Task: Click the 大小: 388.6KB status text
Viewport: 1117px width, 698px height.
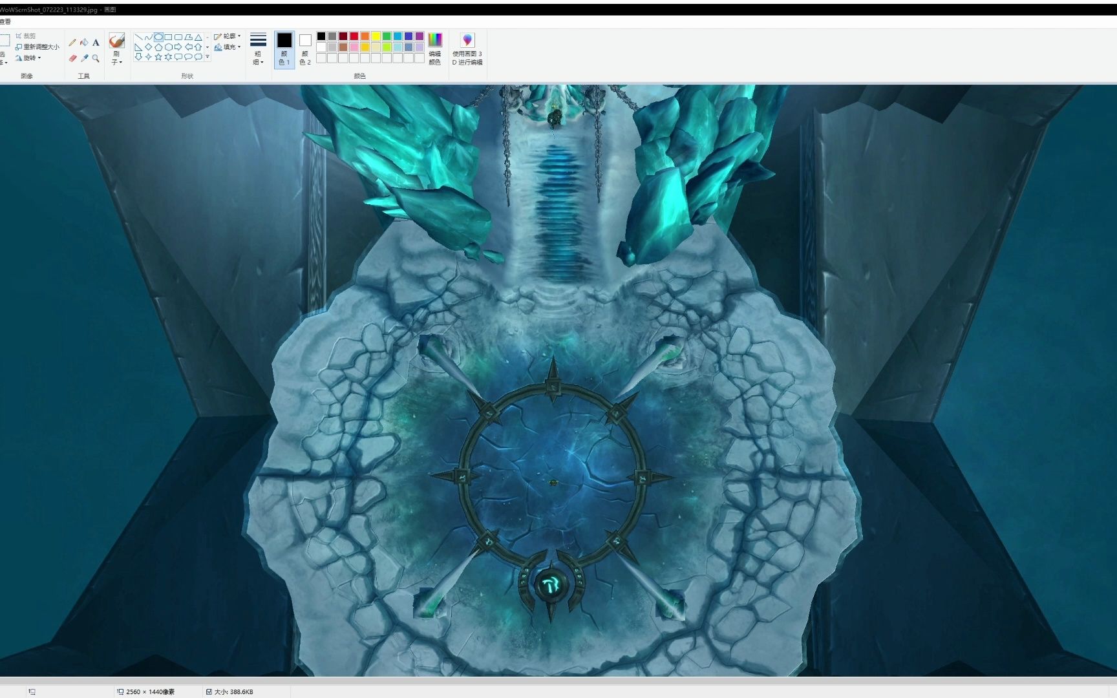Action: click(233, 692)
